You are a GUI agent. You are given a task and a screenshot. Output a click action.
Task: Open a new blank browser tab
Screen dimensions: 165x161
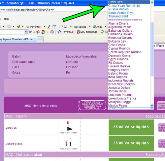pyautogui.click(x=40, y=40)
